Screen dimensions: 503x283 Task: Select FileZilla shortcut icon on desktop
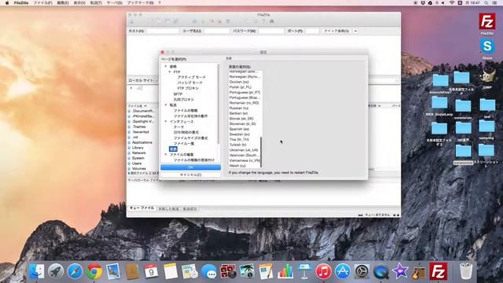487,22
